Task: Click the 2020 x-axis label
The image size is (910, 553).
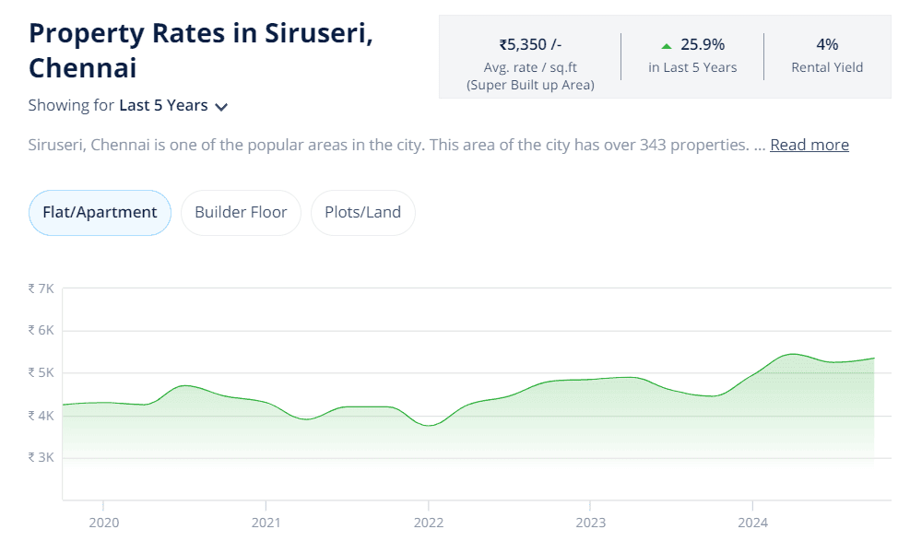Action: (x=104, y=523)
